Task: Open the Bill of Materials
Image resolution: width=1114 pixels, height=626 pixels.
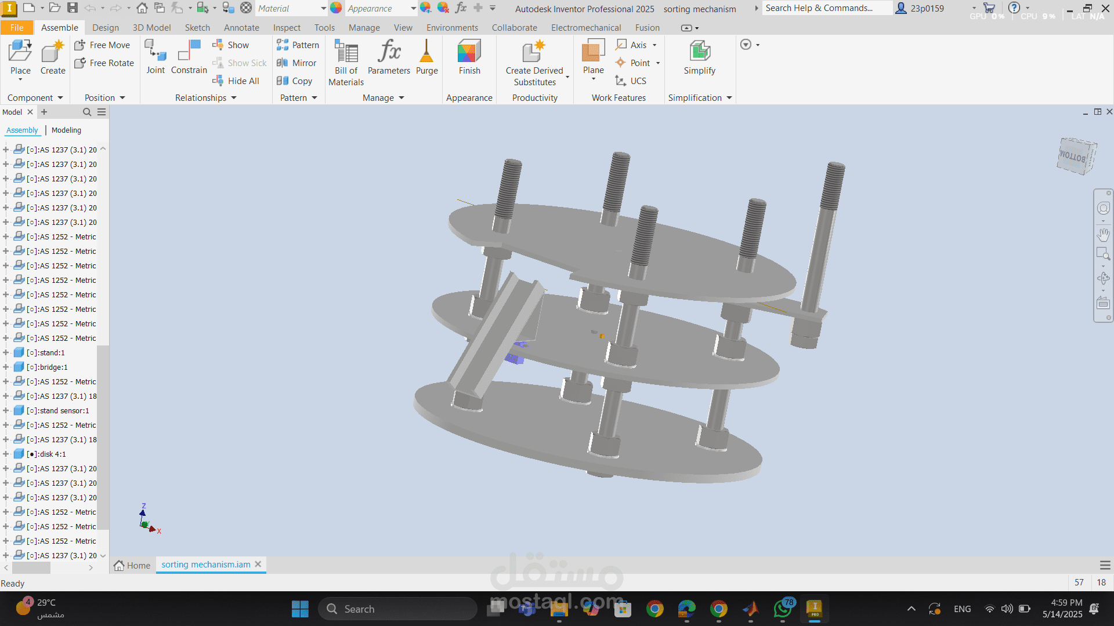Action: 345,61
